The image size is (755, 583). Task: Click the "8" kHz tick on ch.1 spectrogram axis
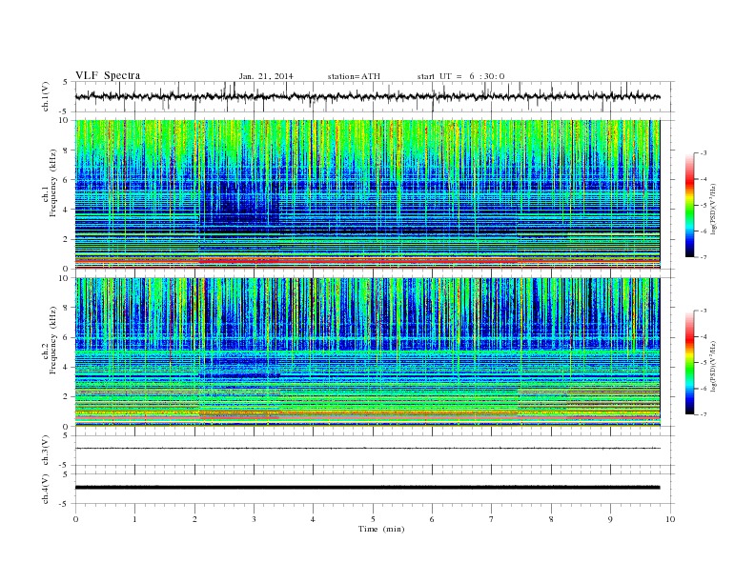(66, 151)
